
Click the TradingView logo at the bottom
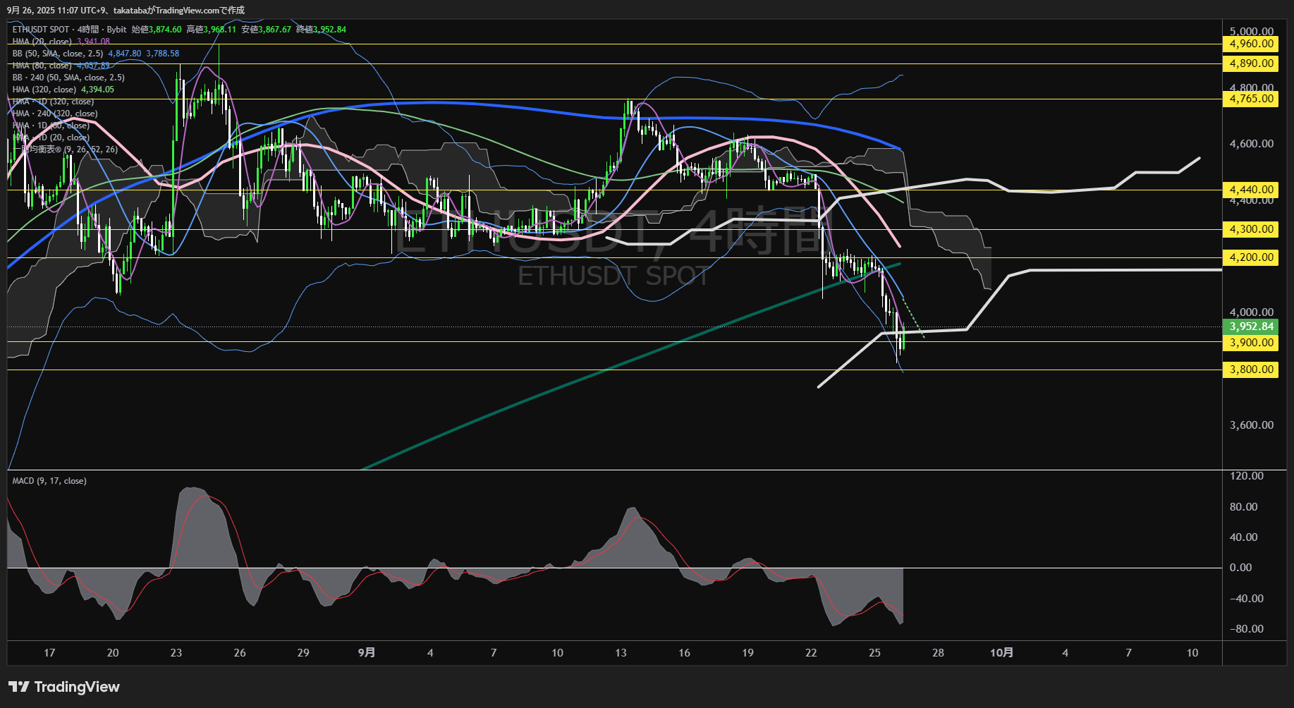click(64, 687)
